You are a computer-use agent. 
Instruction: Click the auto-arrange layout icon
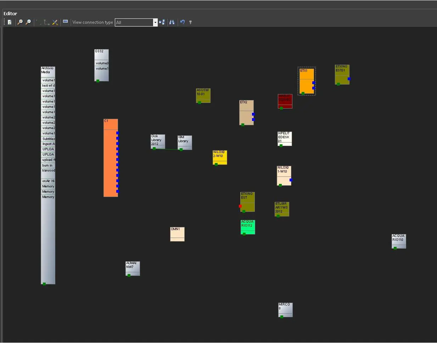coord(162,22)
